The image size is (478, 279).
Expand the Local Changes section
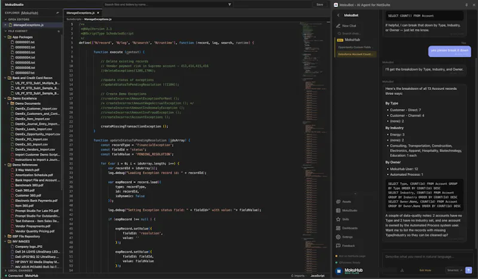(x=5, y=271)
